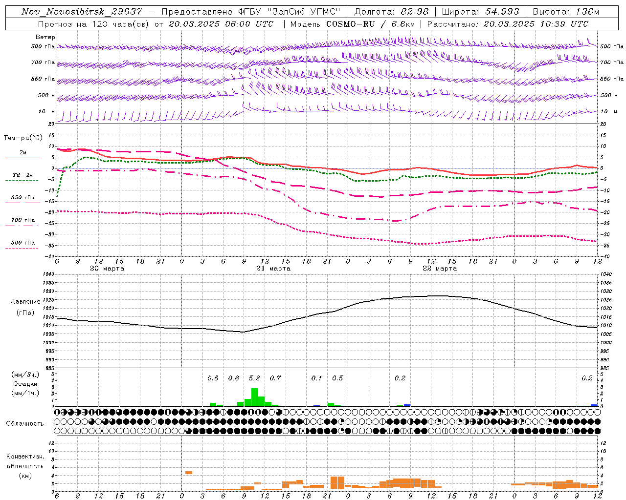Click the '0.5' precipitation total
This screenshot has height=500, width=626.
tap(337, 378)
